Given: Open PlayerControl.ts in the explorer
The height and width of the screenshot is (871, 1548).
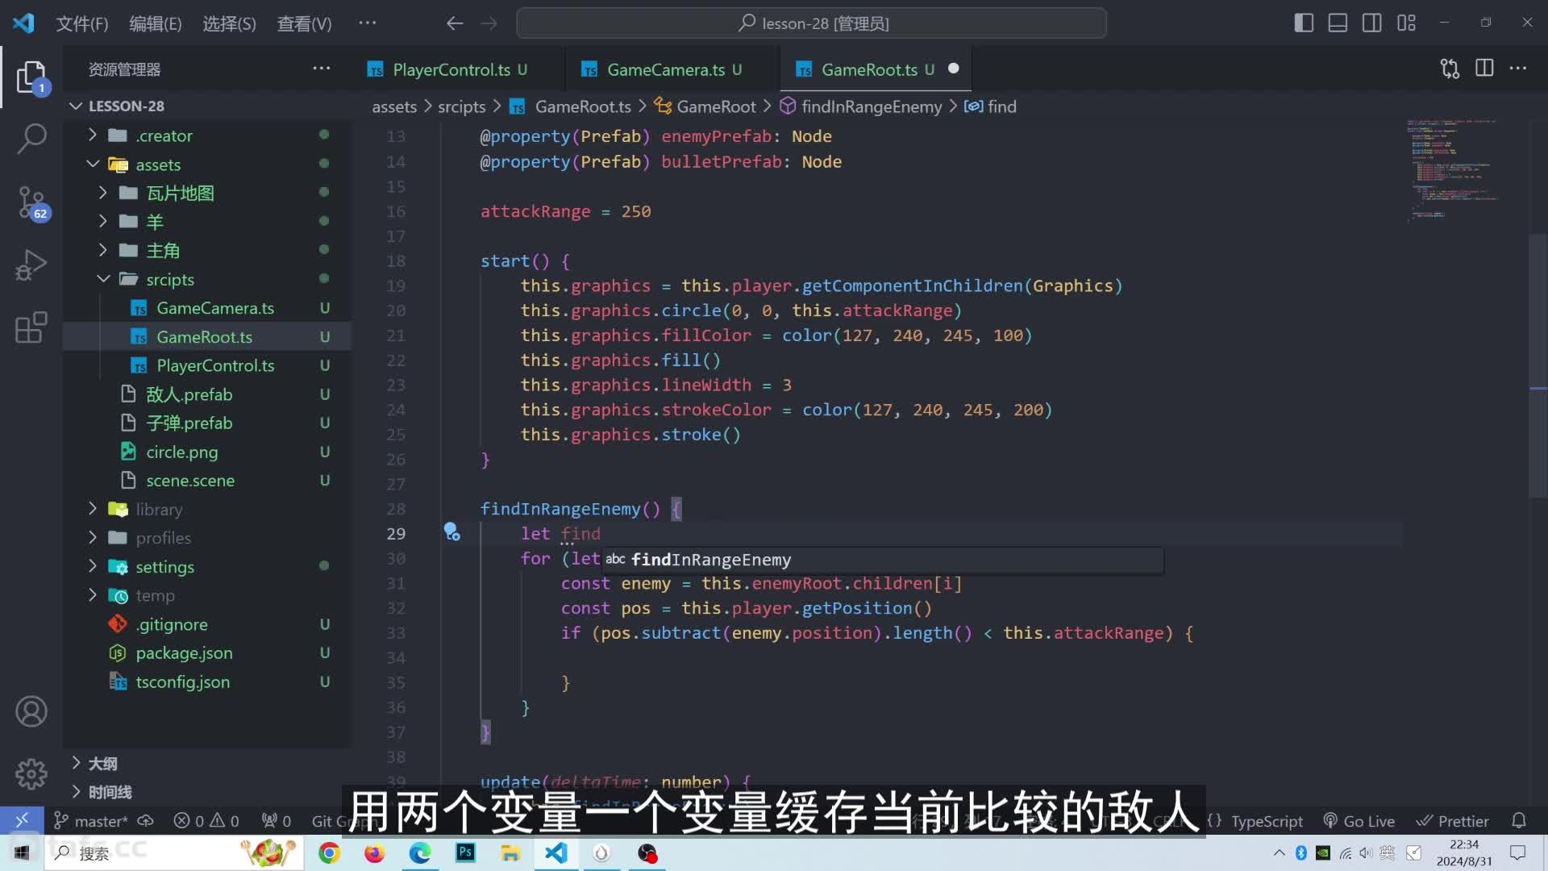Looking at the screenshot, I should click(207, 365).
